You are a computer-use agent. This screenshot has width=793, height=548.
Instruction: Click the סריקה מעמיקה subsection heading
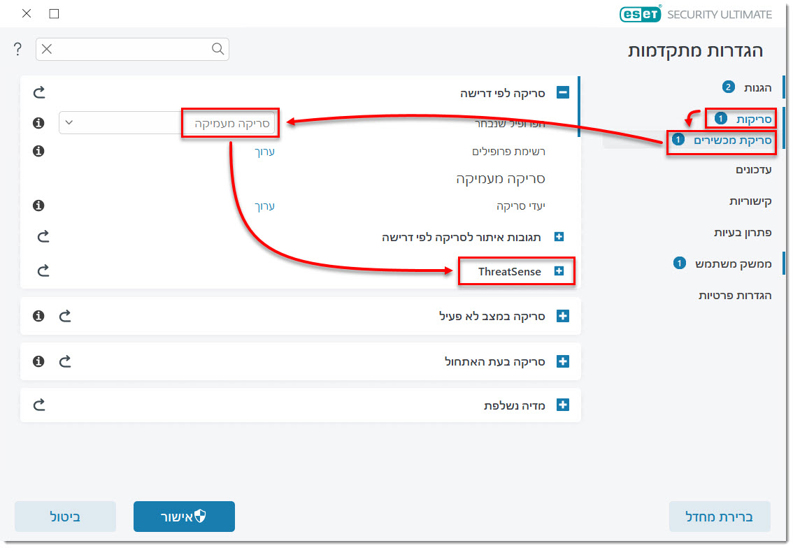coord(501,178)
